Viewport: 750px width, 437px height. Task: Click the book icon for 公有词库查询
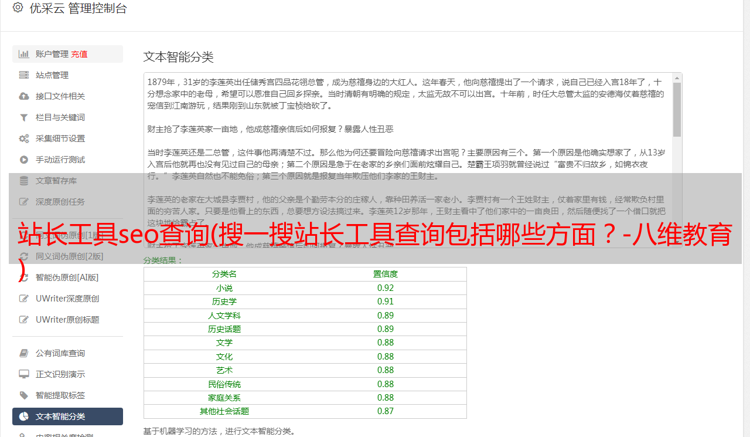24,353
